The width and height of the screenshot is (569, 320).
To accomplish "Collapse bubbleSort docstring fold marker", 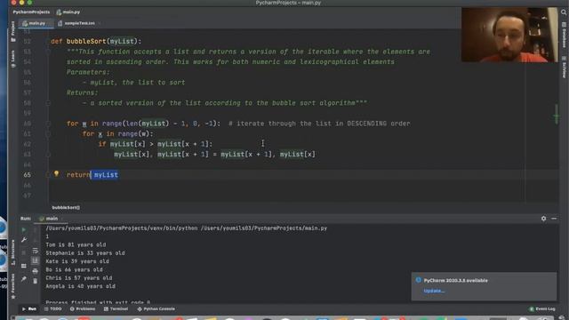I will [x=48, y=52].
